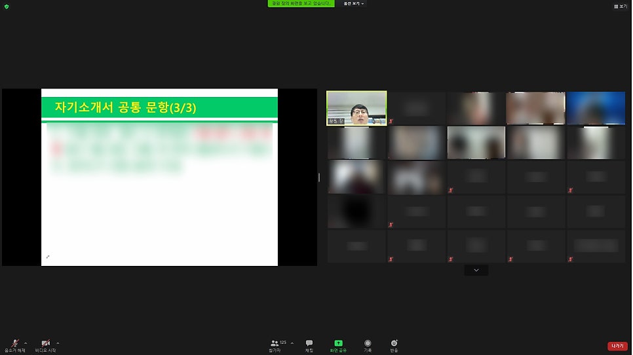Viewport: 633px width, 355px height.
Task: Click the small arrow icon at slide's bottom-left
Action: point(48,257)
